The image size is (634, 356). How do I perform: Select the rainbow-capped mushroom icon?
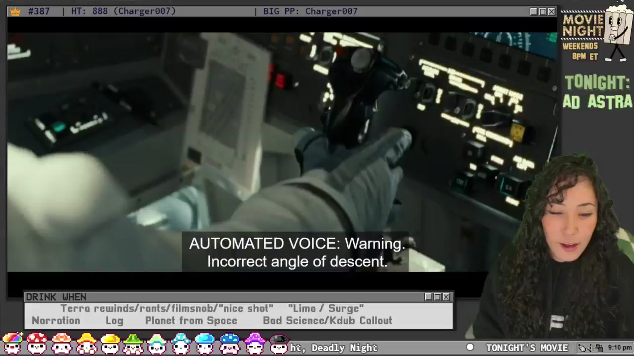pos(13,343)
